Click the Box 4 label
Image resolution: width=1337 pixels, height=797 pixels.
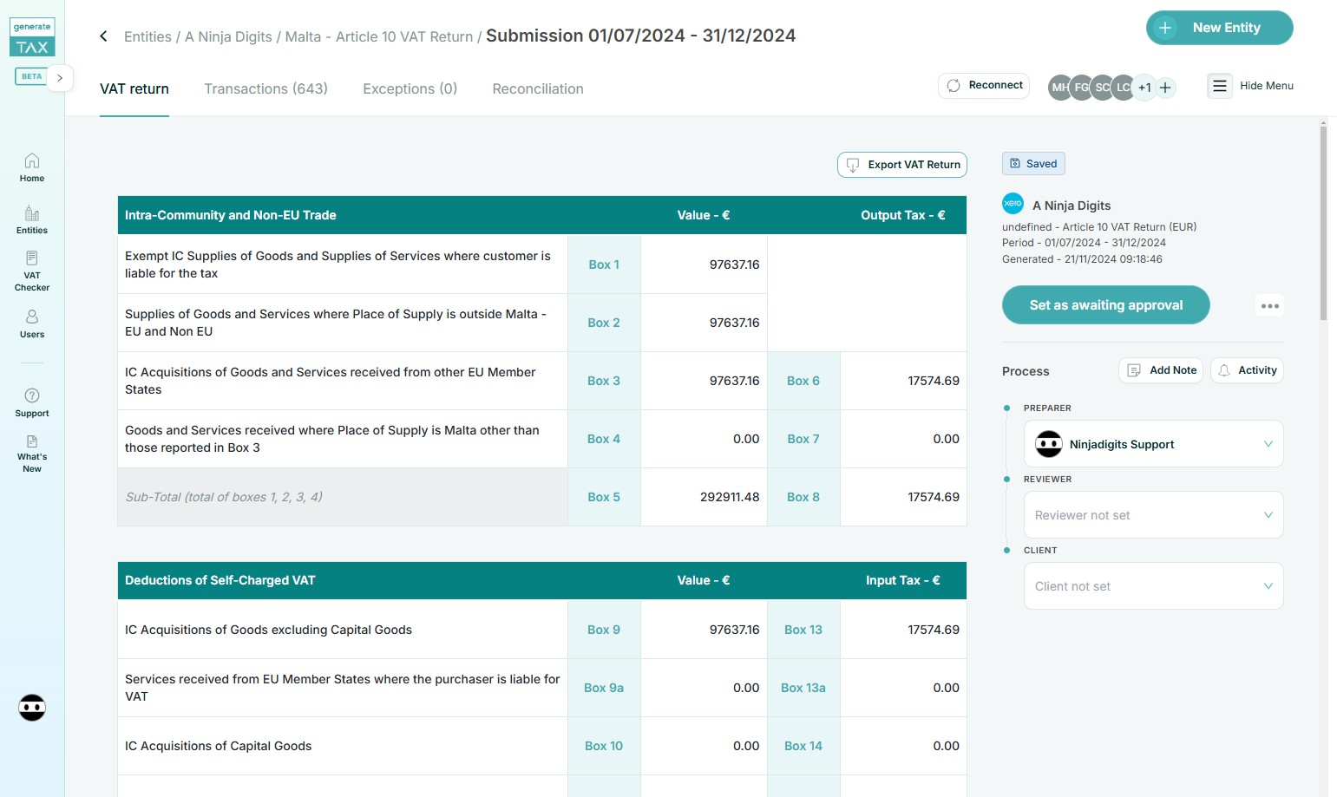604,439
